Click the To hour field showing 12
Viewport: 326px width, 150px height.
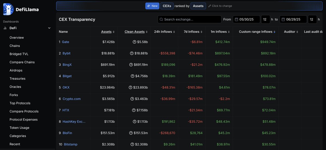[x=312, y=19]
